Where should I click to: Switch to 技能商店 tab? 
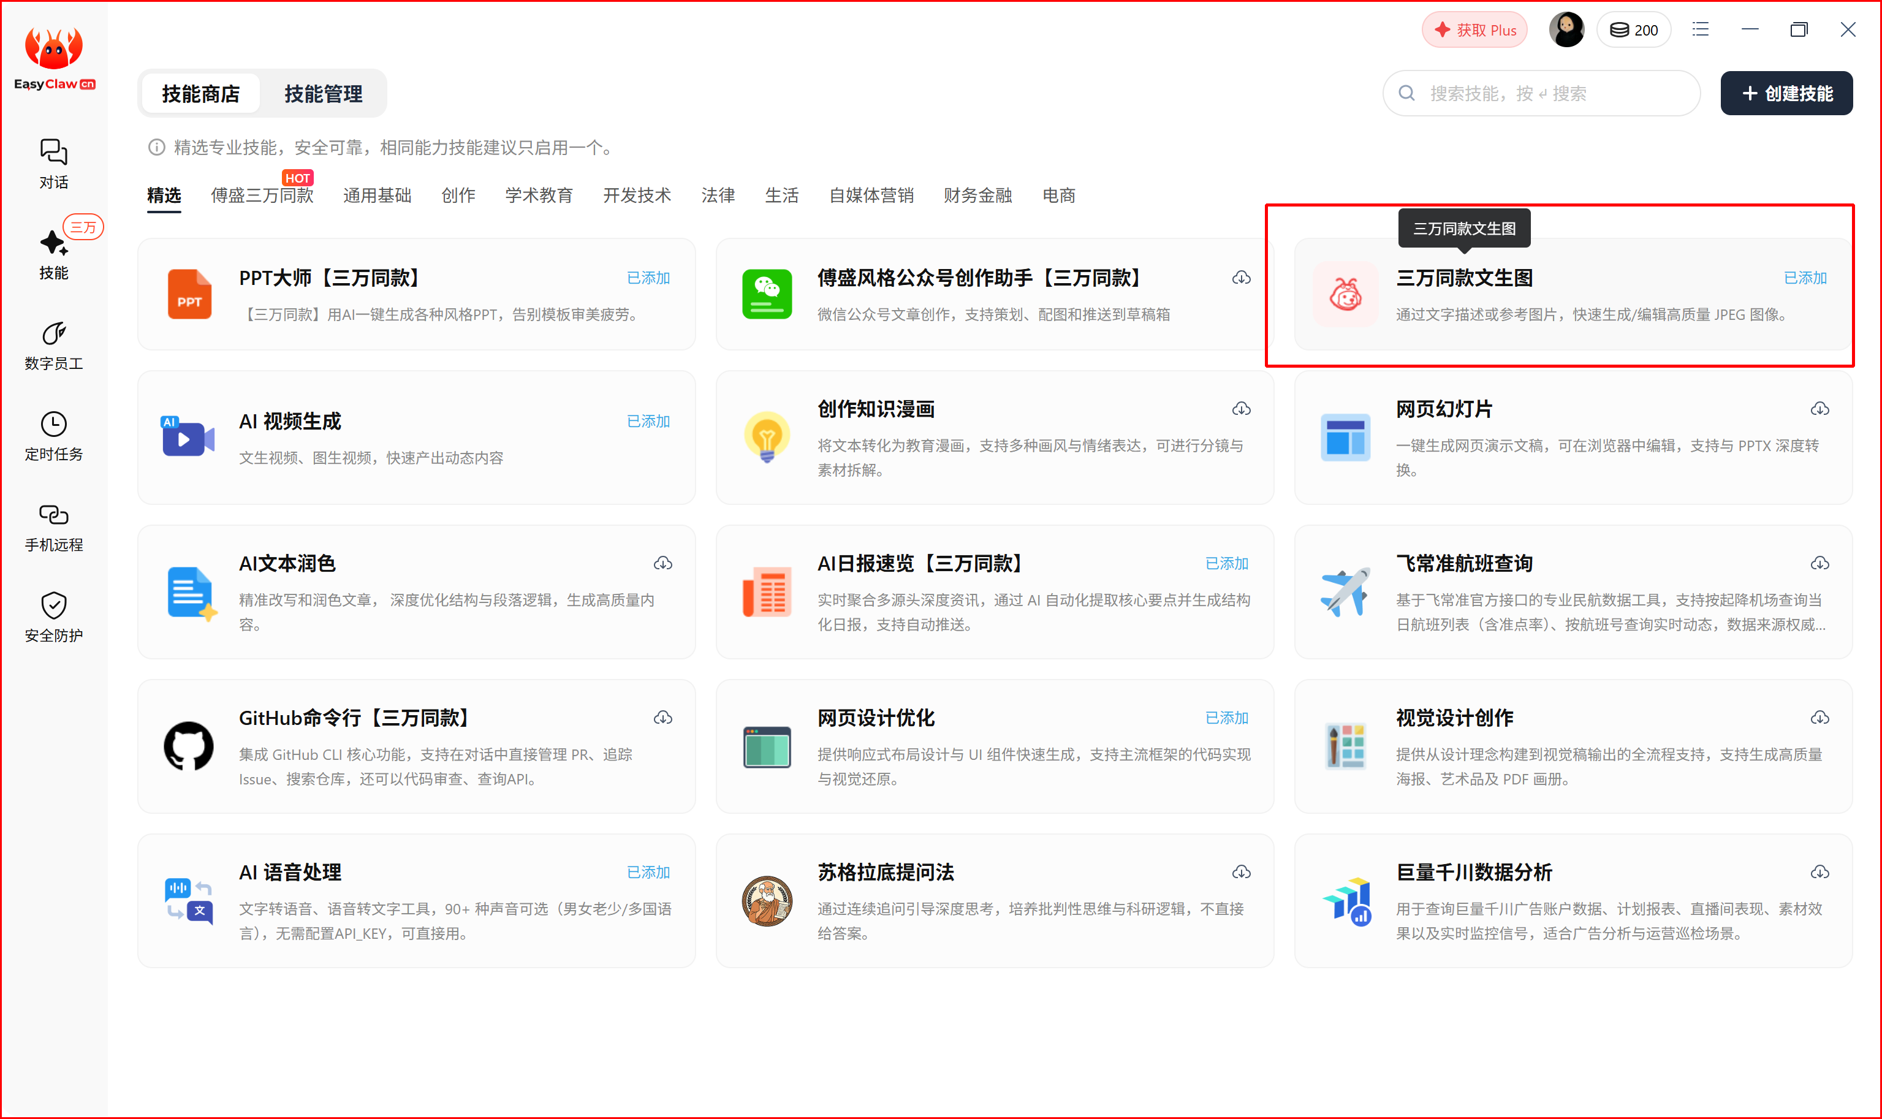coord(200,94)
